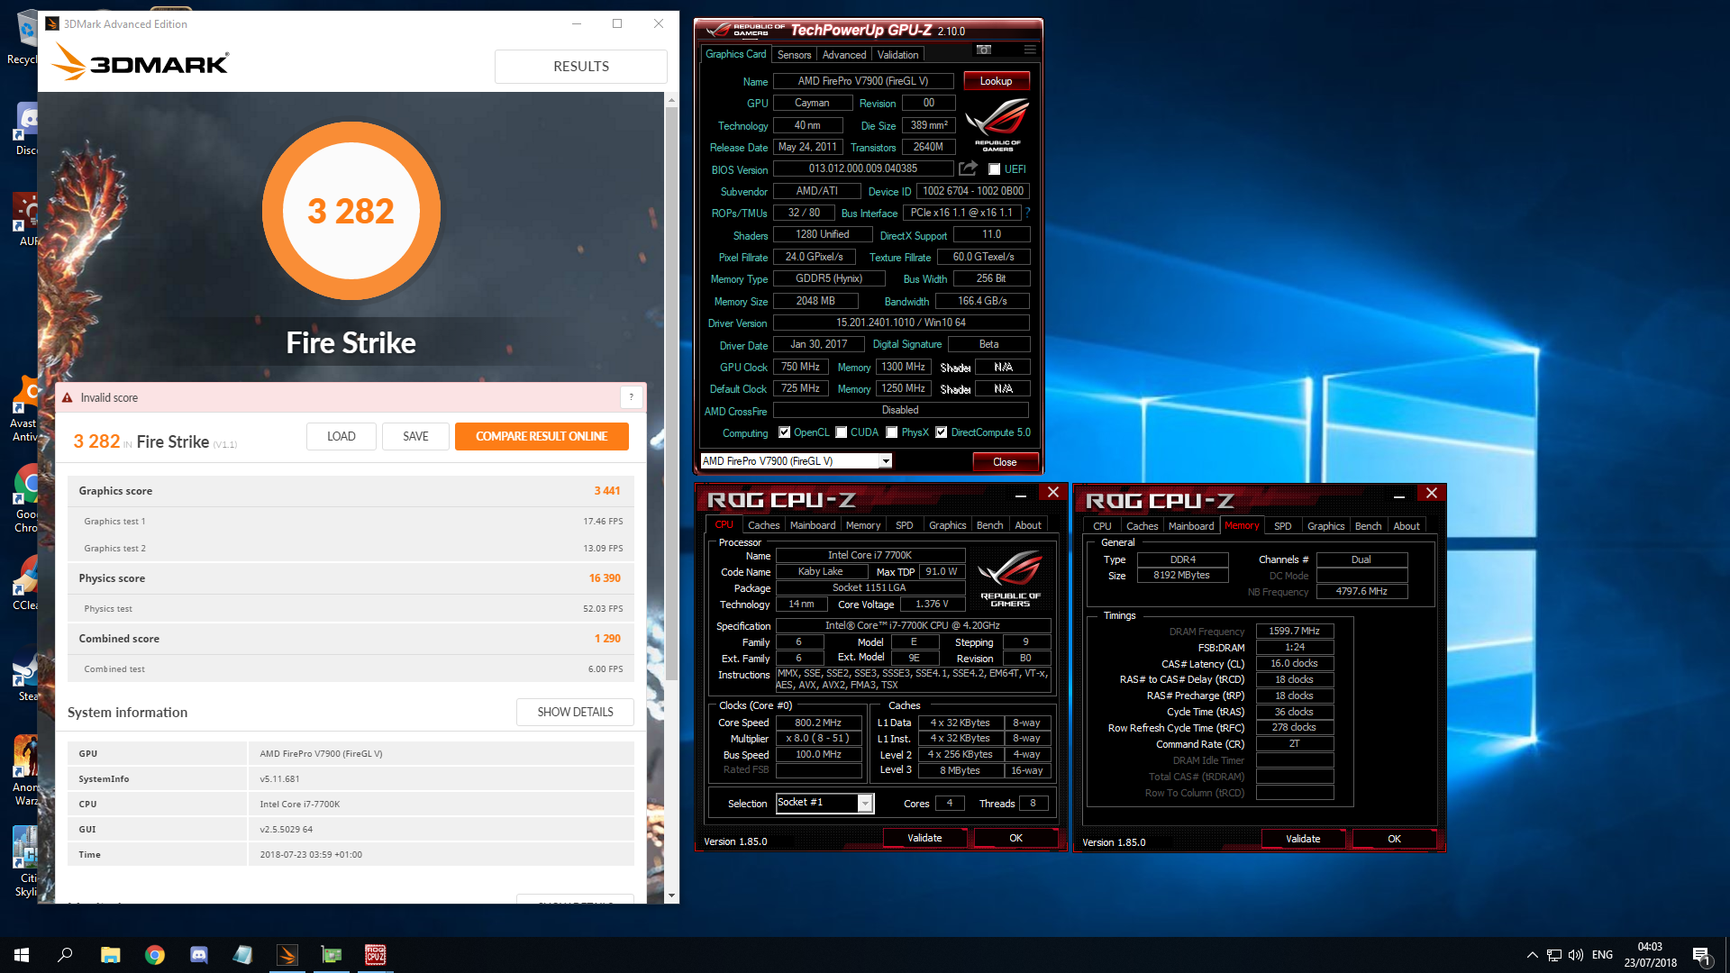The width and height of the screenshot is (1730, 973).
Task: Click the 3DMark logo
Action: pos(140,62)
